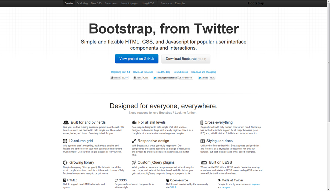The image size is (330, 191).
Task: Open the Overview nav item
Action: click(x=69, y=3)
